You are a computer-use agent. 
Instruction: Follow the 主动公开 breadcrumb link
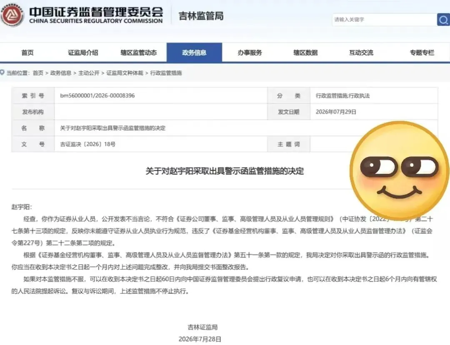89,73
